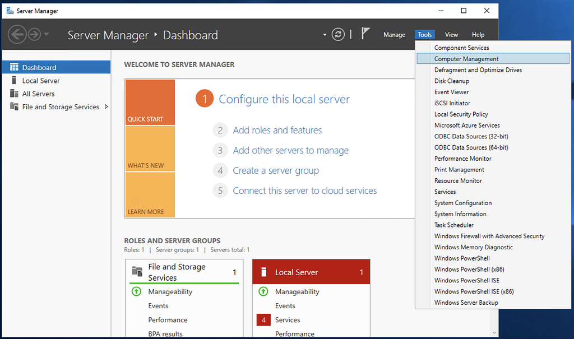The height and width of the screenshot is (339, 574).
Task: Click the red 4 Services badge
Action: pyautogui.click(x=263, y=319)
